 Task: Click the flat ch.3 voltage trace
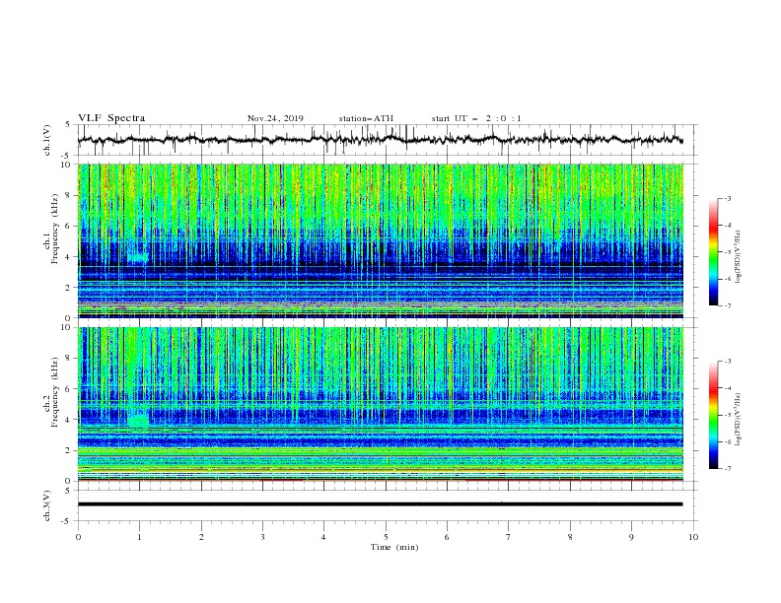[381, 504]
